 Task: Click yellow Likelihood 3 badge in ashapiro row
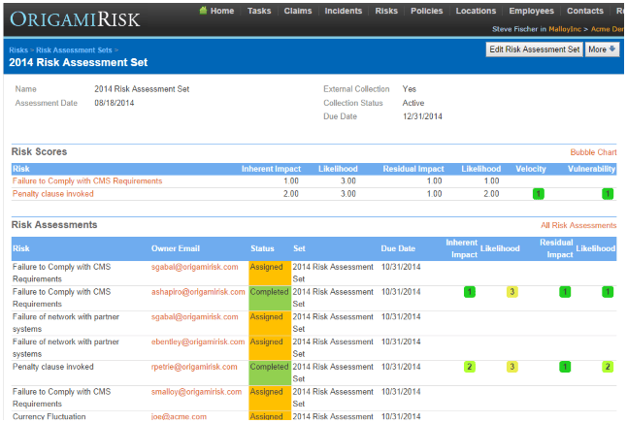click(511, 292)
